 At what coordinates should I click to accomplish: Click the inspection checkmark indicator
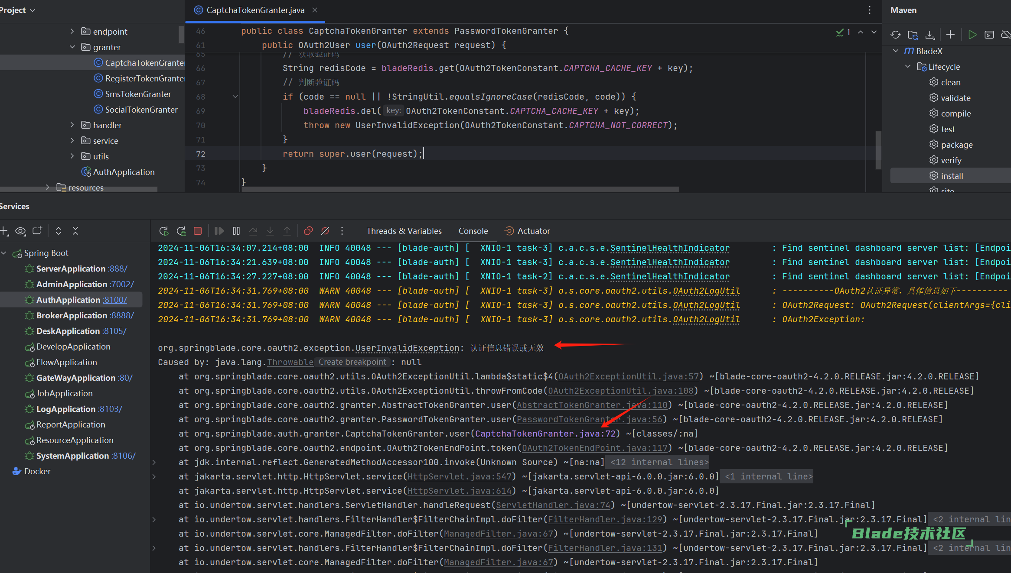pyautogui.click(x=843, y=32)
